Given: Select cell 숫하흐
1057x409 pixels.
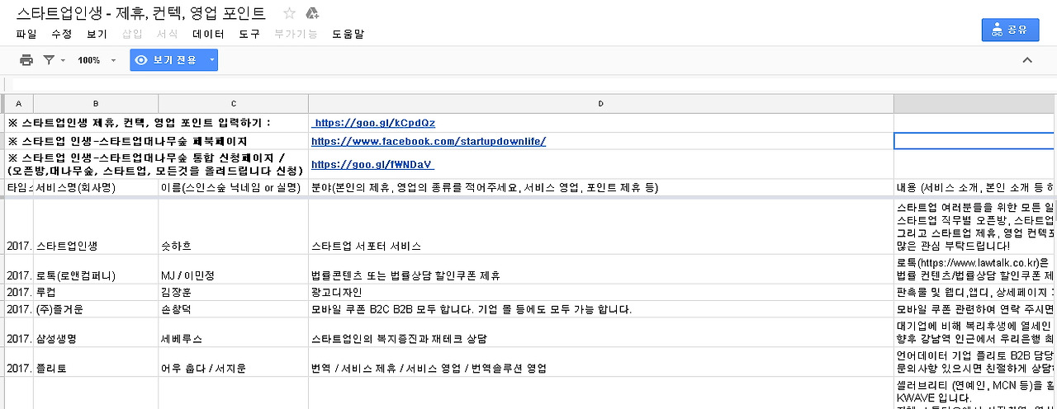Looking at the screenshot, I should pos(234,227).
